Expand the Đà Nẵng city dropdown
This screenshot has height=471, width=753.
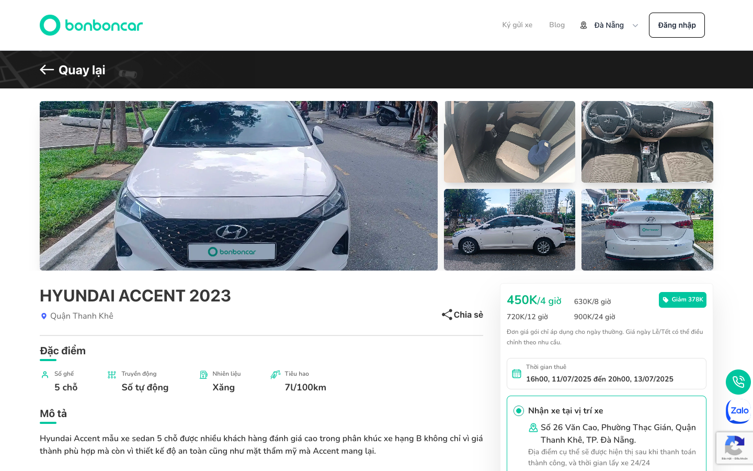pos(609,25)
